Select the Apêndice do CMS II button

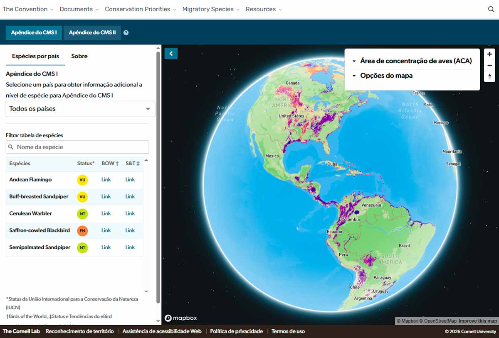pos(92,32)
